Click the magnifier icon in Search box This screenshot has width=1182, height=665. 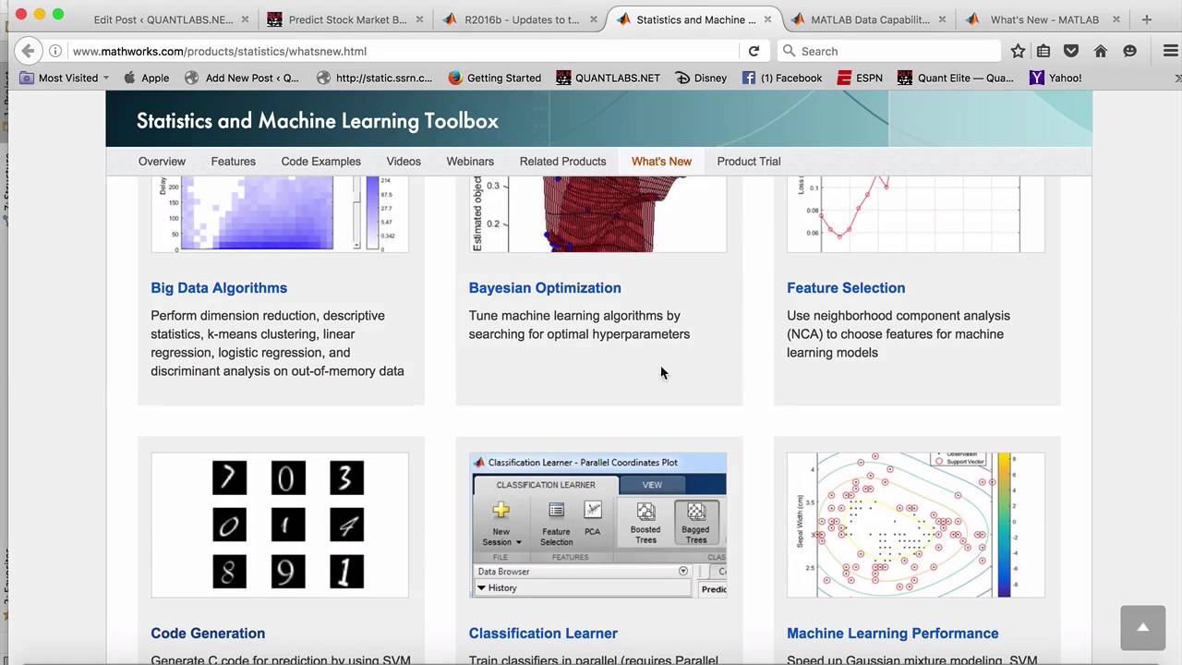pos(789,52)
